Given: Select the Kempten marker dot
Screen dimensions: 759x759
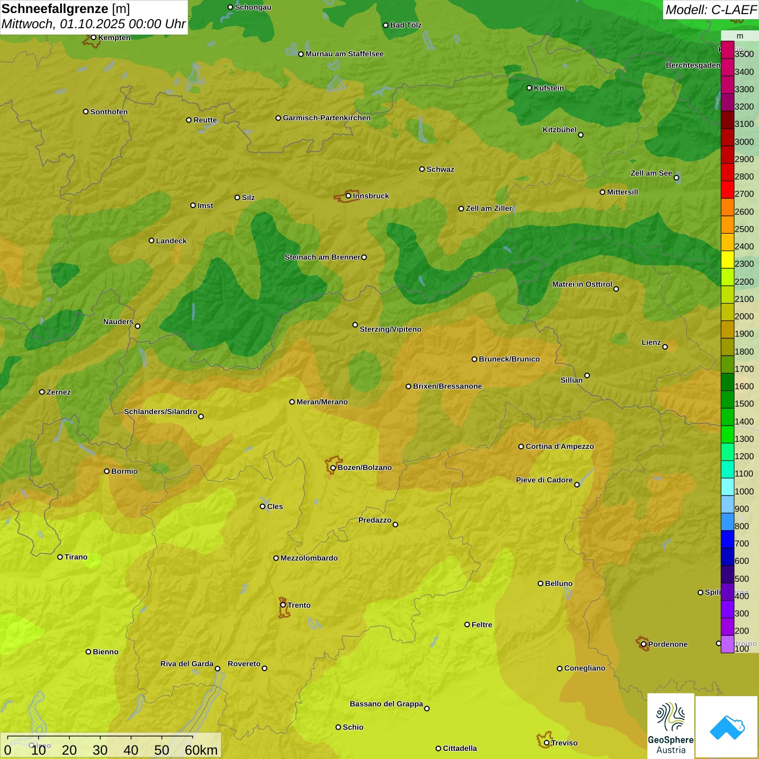Looking at the screenshot, I should pos(94,37).
